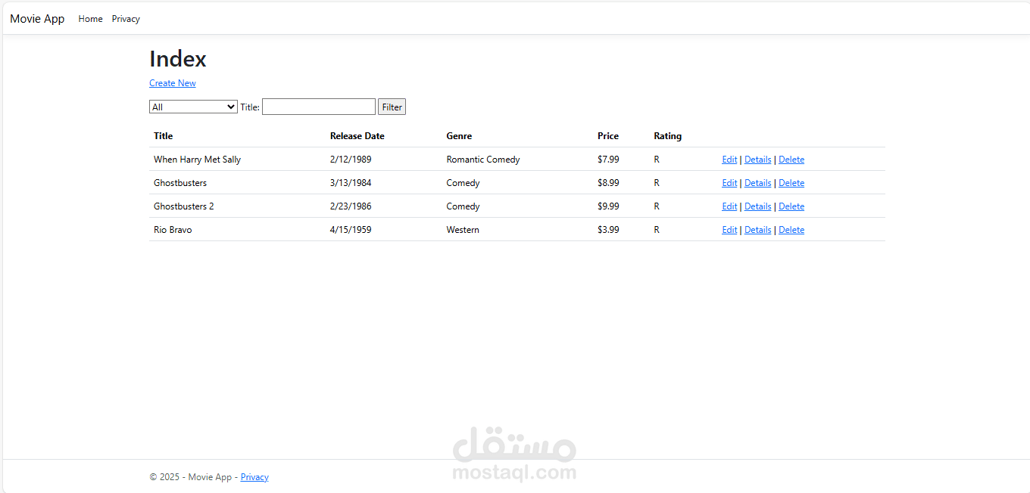The height and width of the screenshot is (493, 1030).
Task: Delete When Harry Met Sally
Action: click(791, 160)
